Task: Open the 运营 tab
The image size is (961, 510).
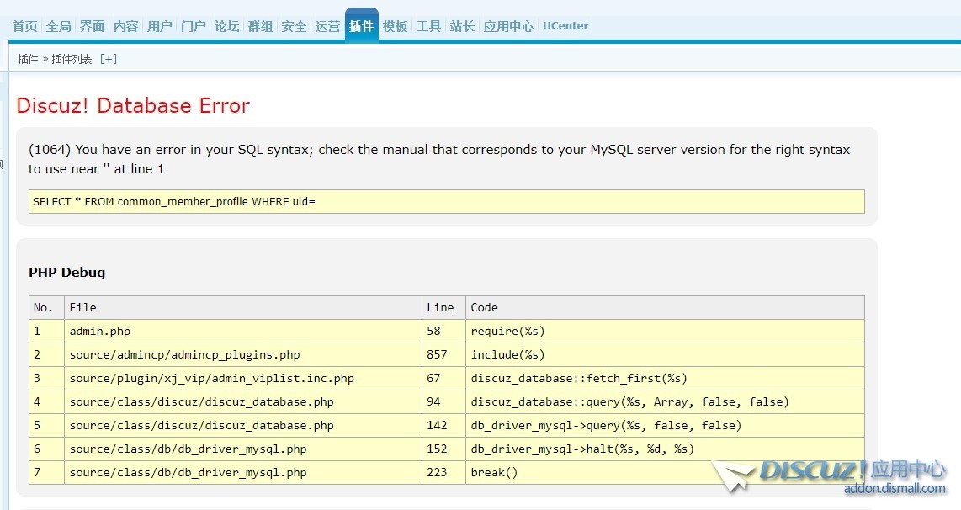Action: [x=327, y=26]
